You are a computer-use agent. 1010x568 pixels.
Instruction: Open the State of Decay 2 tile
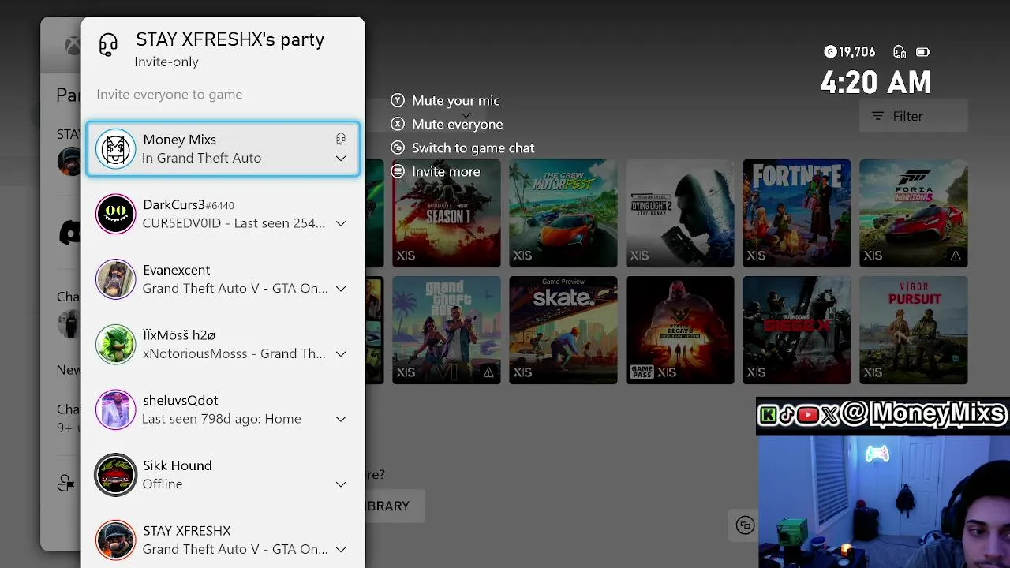pyautogui.click(x=680, y=330)
